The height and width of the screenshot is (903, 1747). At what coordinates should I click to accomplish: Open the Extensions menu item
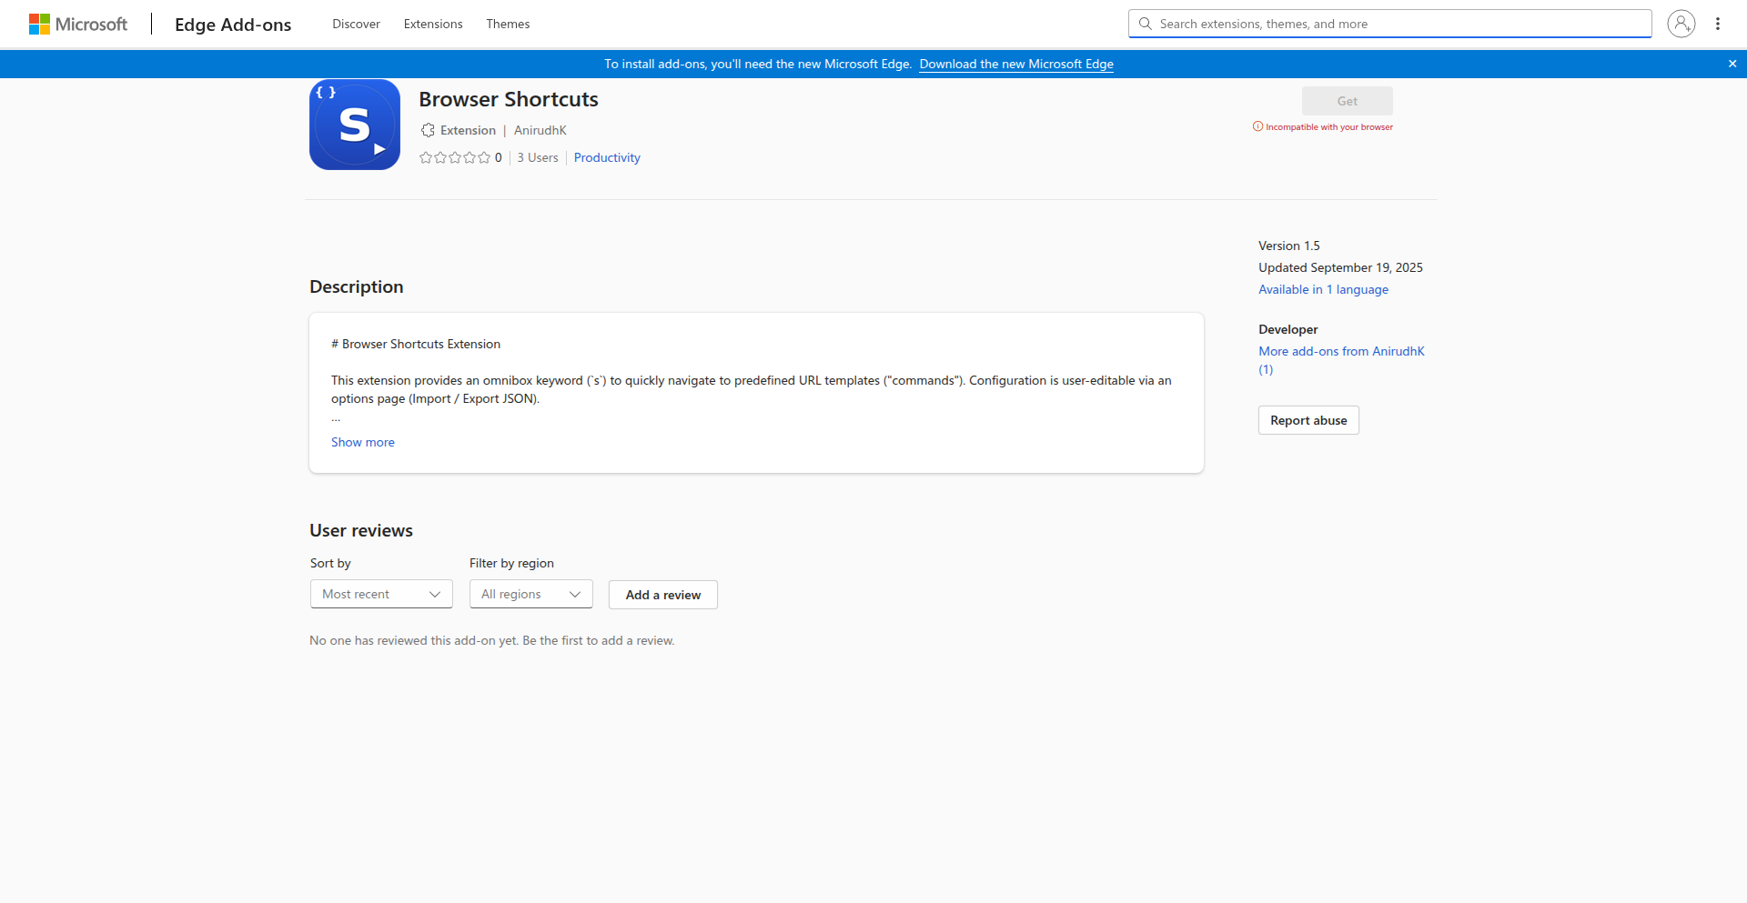pos(433,25)
